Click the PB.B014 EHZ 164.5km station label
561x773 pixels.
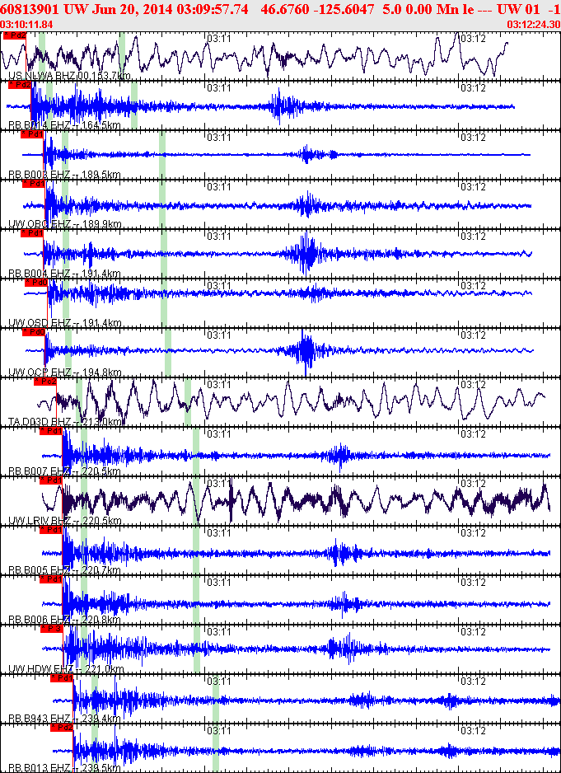pos(64,124)
